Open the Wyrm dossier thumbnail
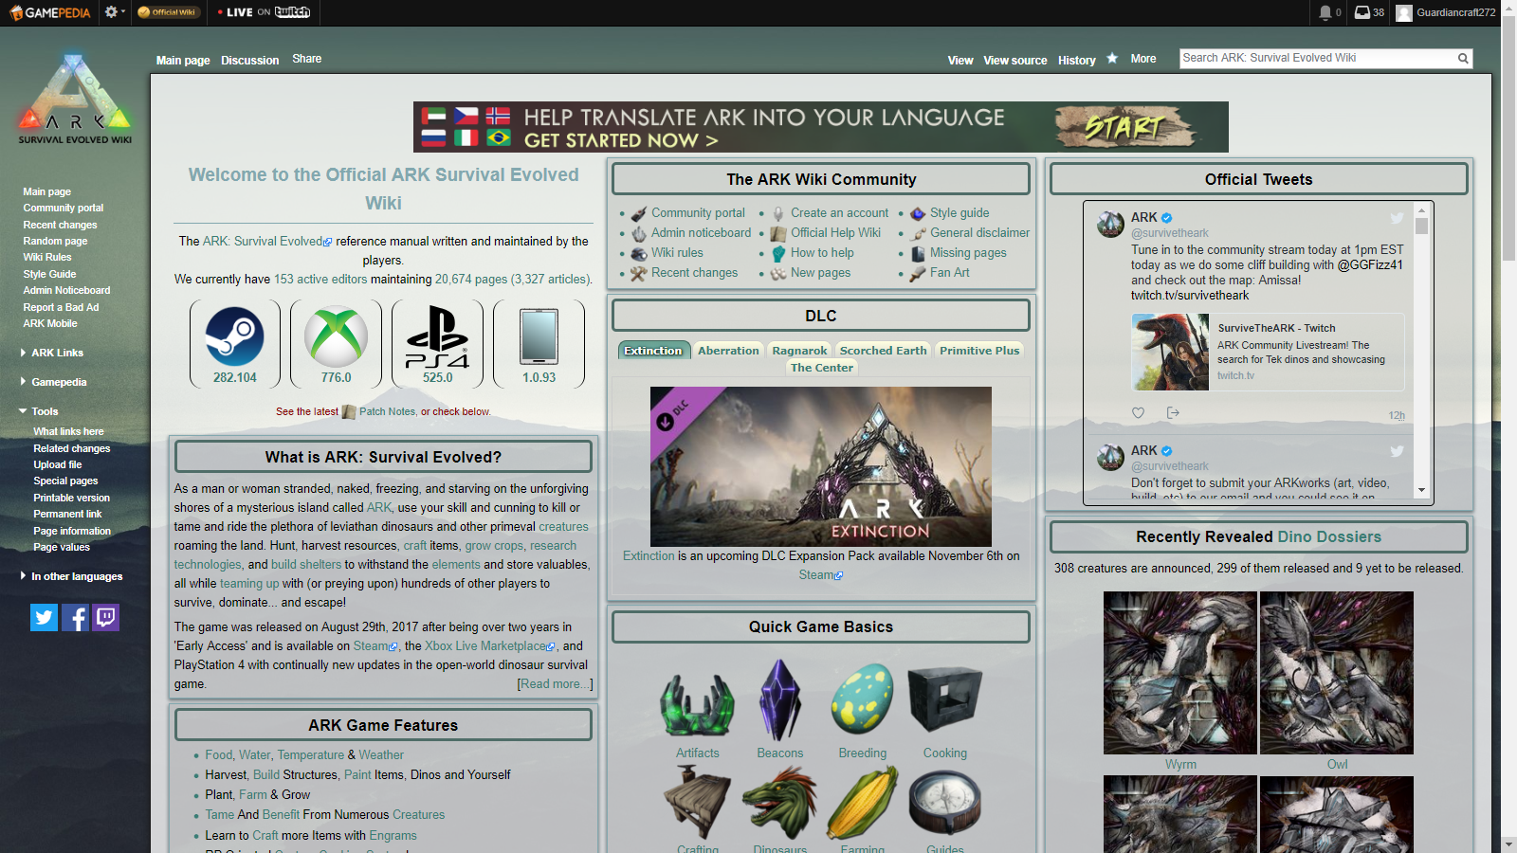The image size is (1517, 853). click(1180, 673)
